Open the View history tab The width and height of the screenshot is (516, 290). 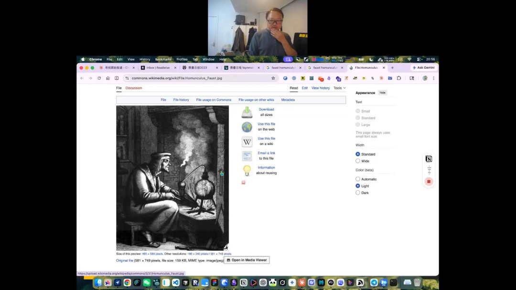click(x=321, y=88)
